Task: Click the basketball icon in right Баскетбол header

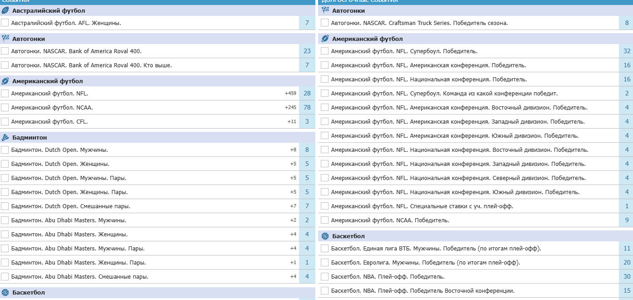Action: pyautogui.click(x=325, y=236)
